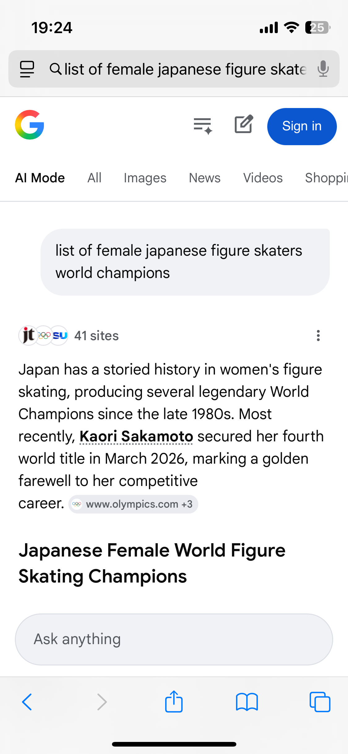Expand www.olympics.com +3 citation chip
This screenshot has height=754, width=348.
(133, 504)
